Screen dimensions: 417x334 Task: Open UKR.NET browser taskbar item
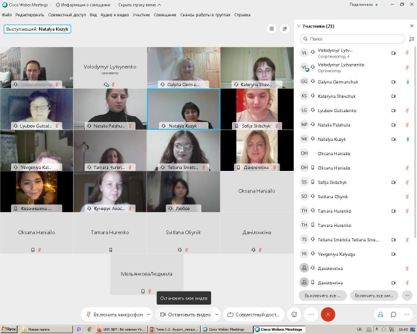tap(121, 329)
